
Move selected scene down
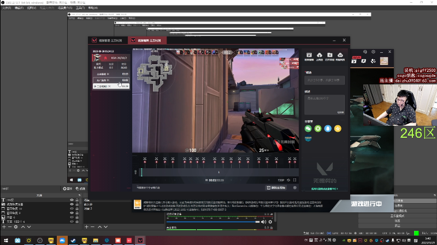click(x=105, y=226)
